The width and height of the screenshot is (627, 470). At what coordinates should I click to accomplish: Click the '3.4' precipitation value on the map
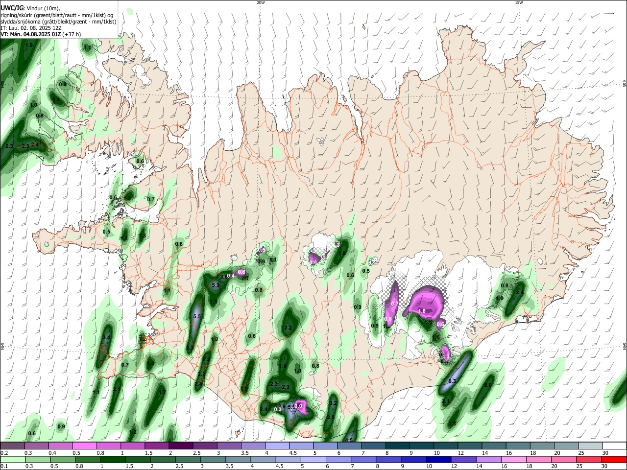[x=106, y=338]
